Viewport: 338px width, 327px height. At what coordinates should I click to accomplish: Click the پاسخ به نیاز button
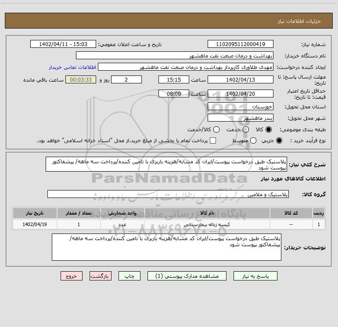click(255, 276)
